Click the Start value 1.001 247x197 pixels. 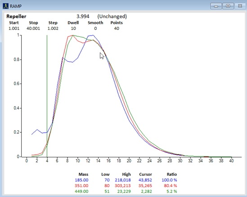point(14,28)
